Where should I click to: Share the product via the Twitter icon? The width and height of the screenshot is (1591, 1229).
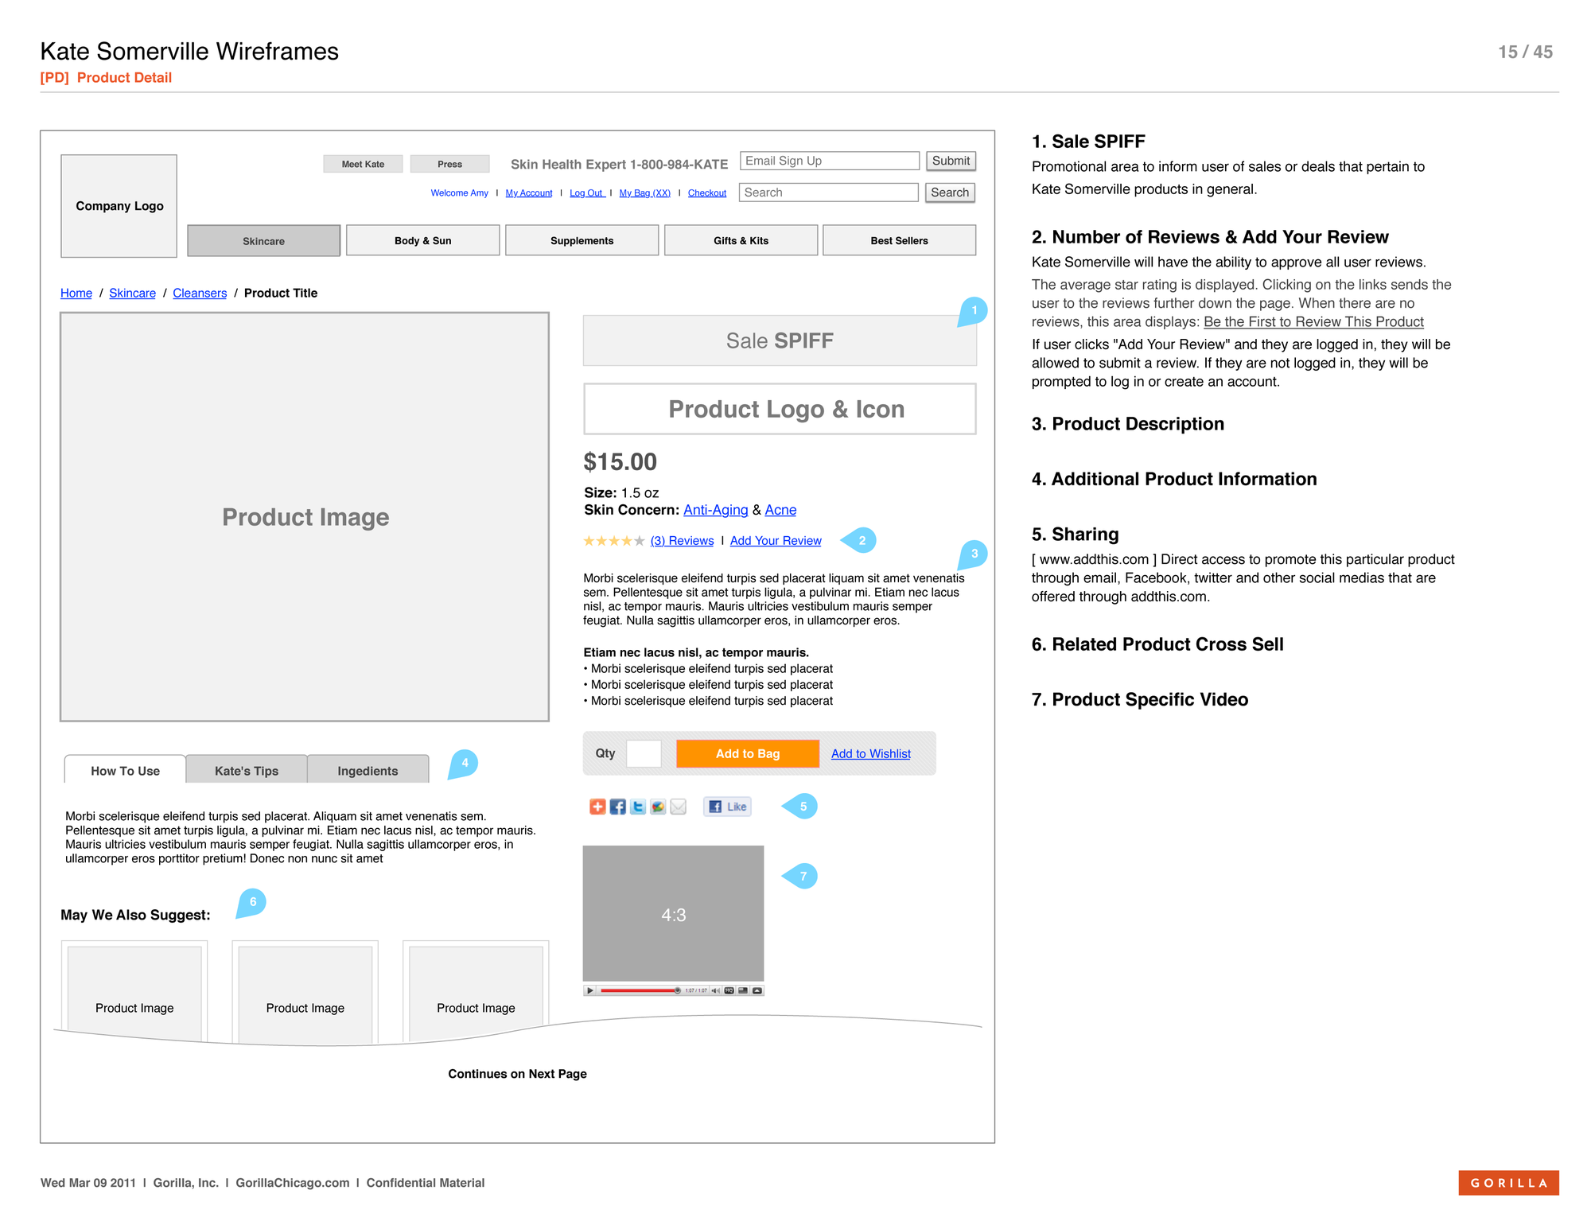638,807
